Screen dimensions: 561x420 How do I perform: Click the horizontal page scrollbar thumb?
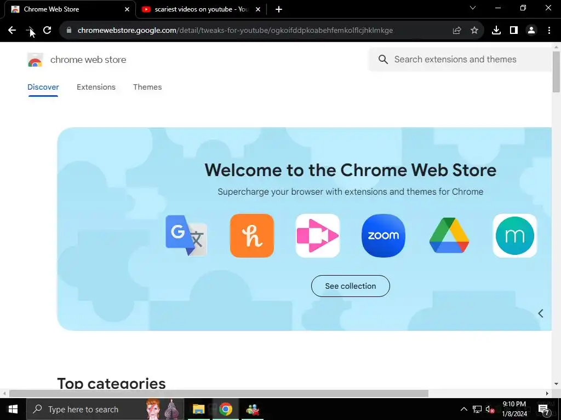click(x=219, y=394)
